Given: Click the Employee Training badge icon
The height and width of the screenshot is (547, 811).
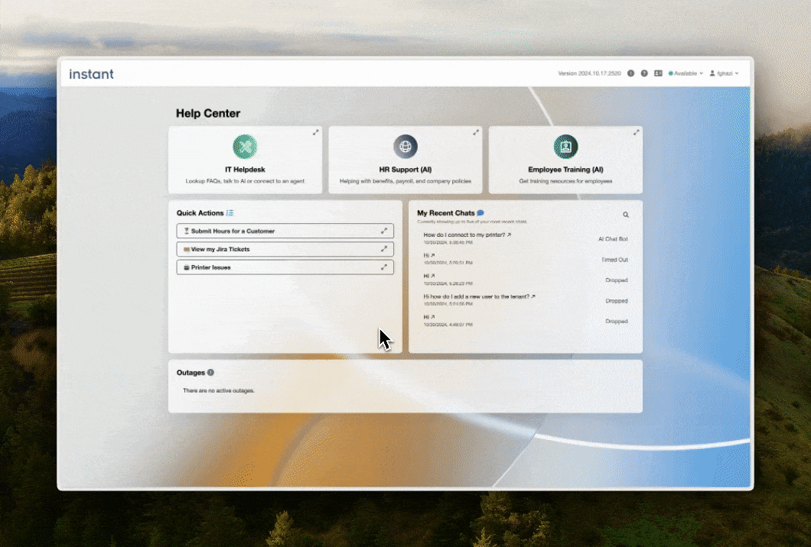Looking at the screenshot, I should [x=566, y=147].
